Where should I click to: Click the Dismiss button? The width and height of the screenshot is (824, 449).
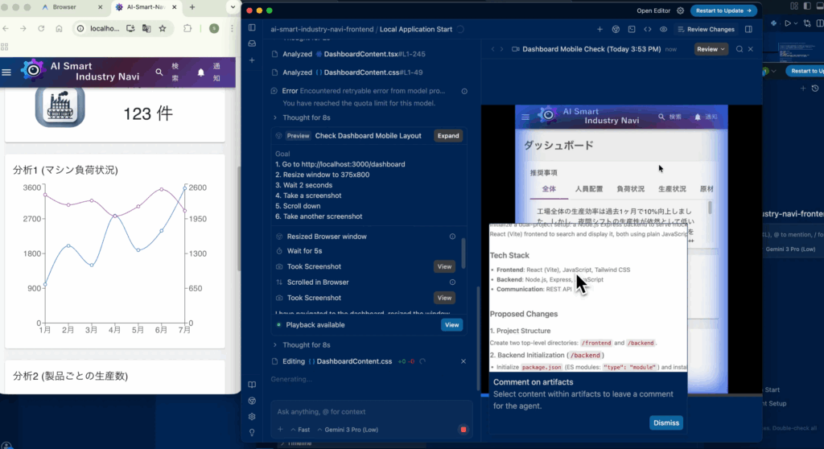point(665,422)
